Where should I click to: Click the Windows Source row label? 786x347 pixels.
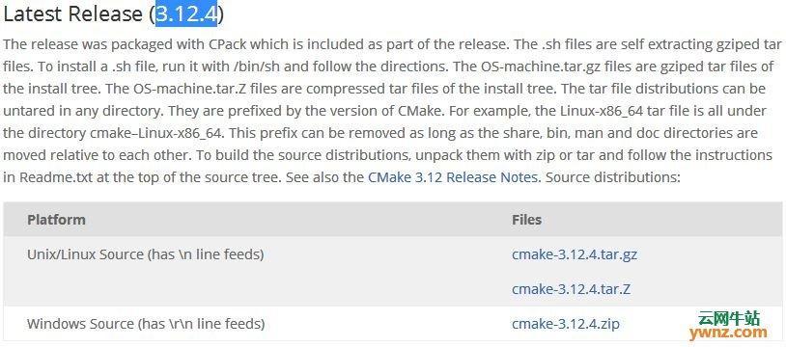(x=146, y=324)
